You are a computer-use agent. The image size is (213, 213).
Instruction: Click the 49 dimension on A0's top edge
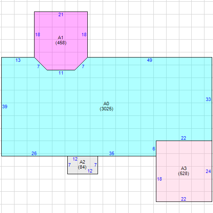tap(150, 60)
